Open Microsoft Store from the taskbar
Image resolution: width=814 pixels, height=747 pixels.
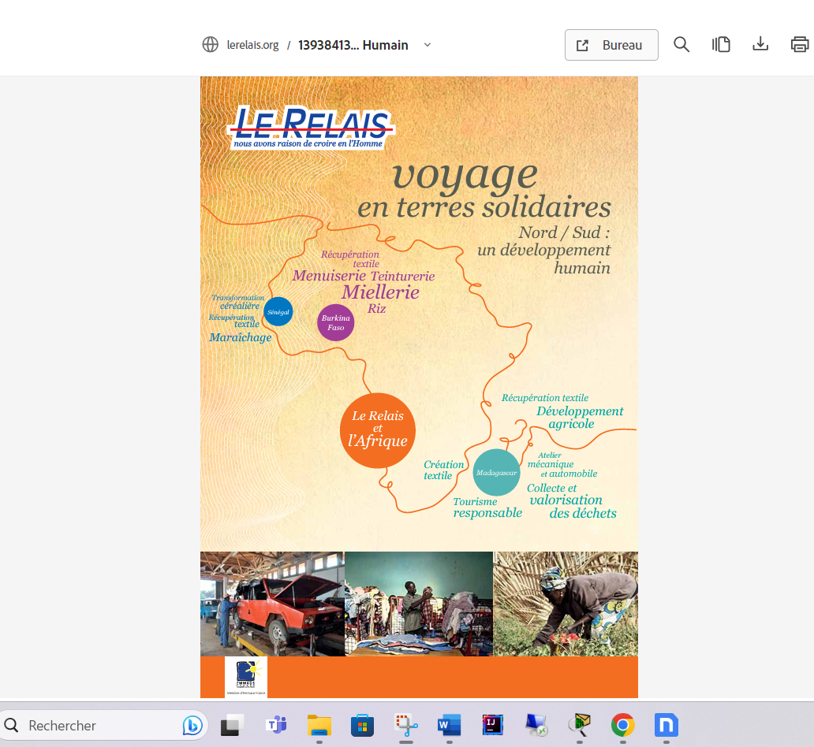362,725
